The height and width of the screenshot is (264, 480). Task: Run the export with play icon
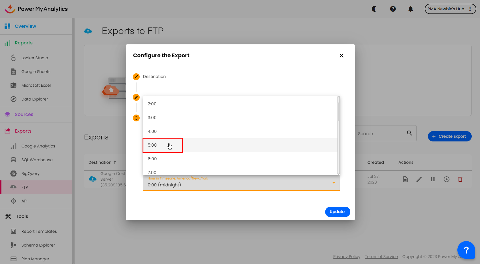(446, 179)
